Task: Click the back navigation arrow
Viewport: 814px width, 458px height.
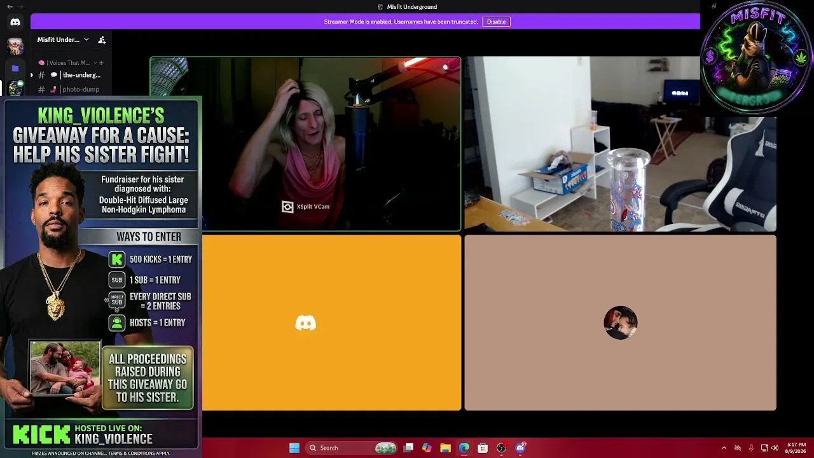Action: (10, 6)
